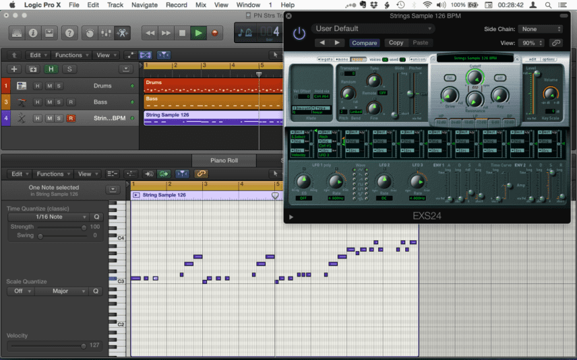Toggle the Tracks Catch playhead icon
This screenshot has height=360, width=577.
point(164,55)
